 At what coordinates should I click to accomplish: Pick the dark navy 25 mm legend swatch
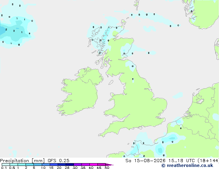70,165
